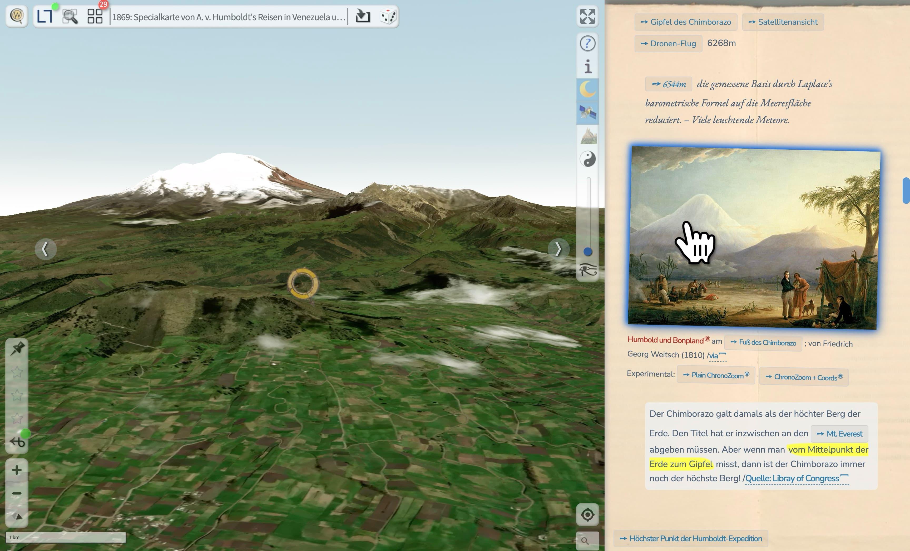Zoom out with the minus button
The height and width of the screenshot is (551, 910).
pos(17,493)
